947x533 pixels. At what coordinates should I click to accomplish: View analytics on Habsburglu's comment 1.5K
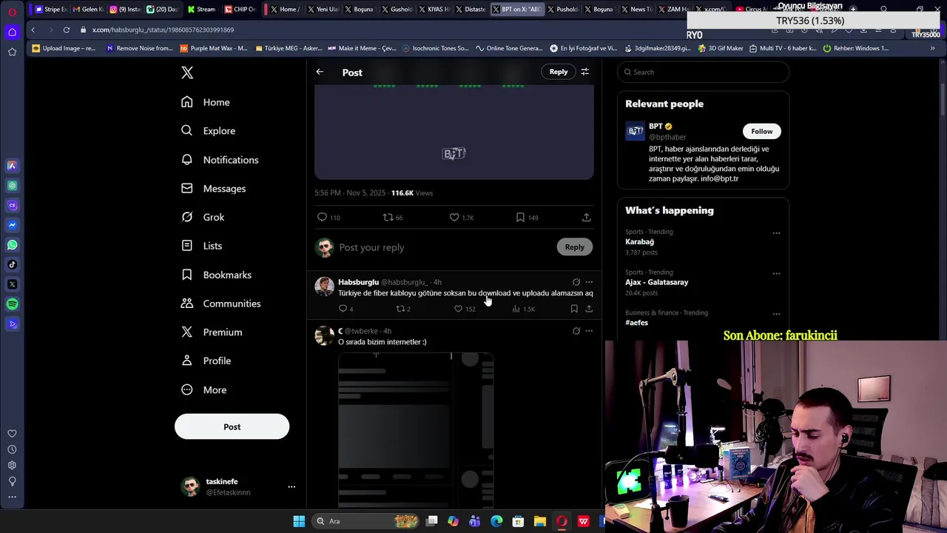click(523, 309)
